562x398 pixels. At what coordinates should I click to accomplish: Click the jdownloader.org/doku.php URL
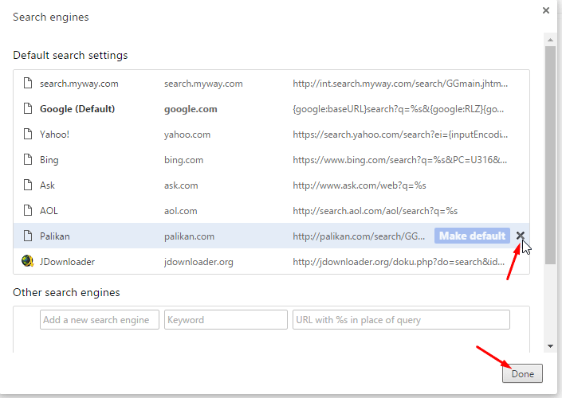[x=399, y=262]
